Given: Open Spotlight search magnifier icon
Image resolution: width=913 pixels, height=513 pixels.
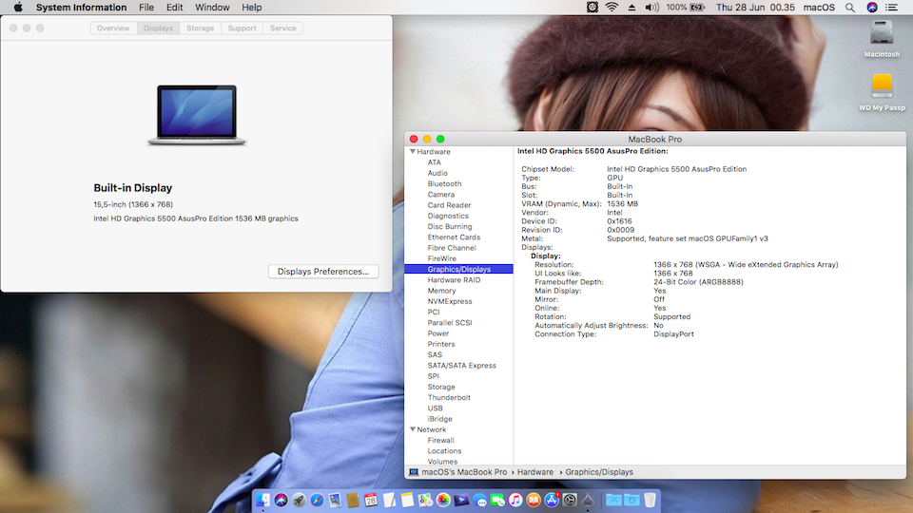Looking at the screenshot, I should (x=849, y=8).
